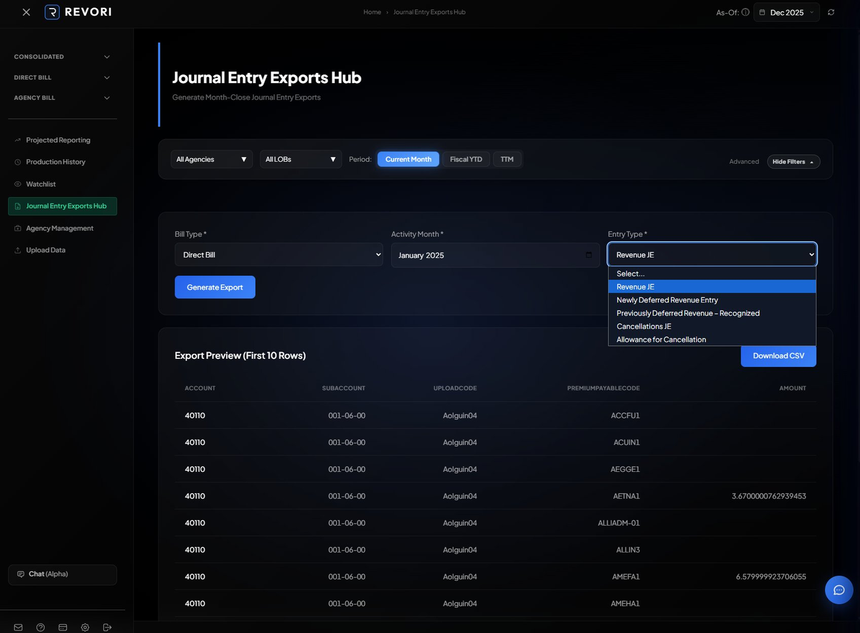Click the Generate Export button
The width and height of the screenshot is (860, 633).
215,287
